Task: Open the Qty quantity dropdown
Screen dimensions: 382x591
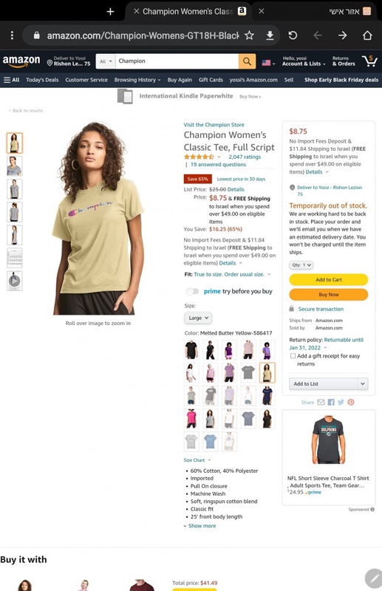Action: click(x=301, y=265)
